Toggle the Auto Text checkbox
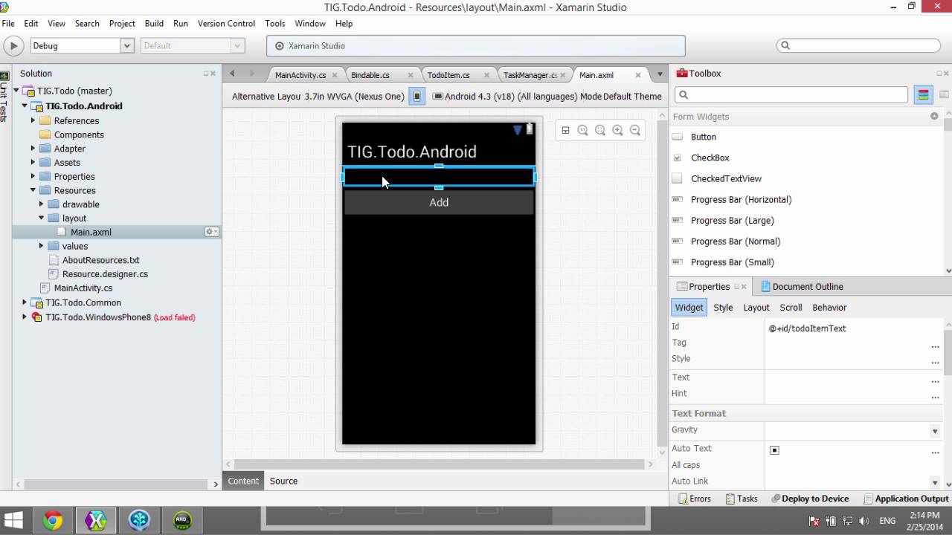 click(774, 450)
